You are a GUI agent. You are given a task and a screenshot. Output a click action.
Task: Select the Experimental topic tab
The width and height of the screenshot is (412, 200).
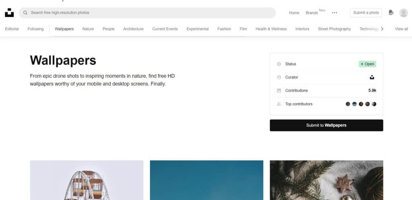[198, 29]
